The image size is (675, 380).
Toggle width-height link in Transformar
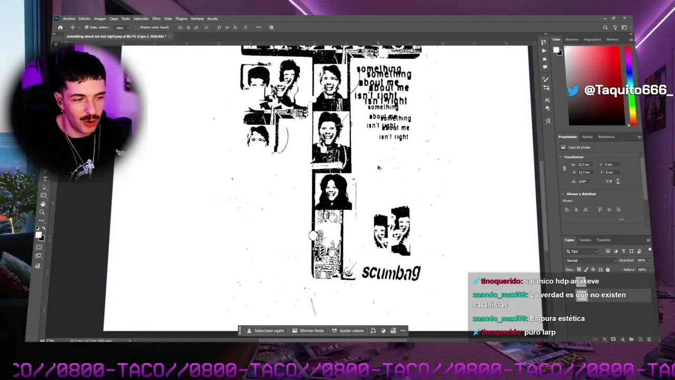(564, 168)
